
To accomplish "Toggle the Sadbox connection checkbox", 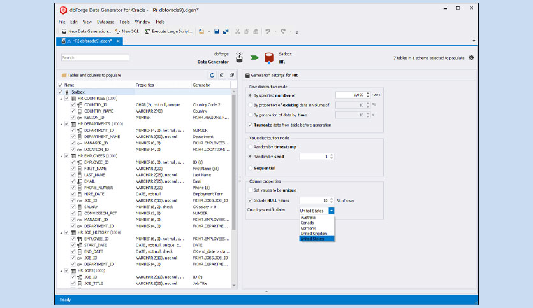I will (61, 92).
